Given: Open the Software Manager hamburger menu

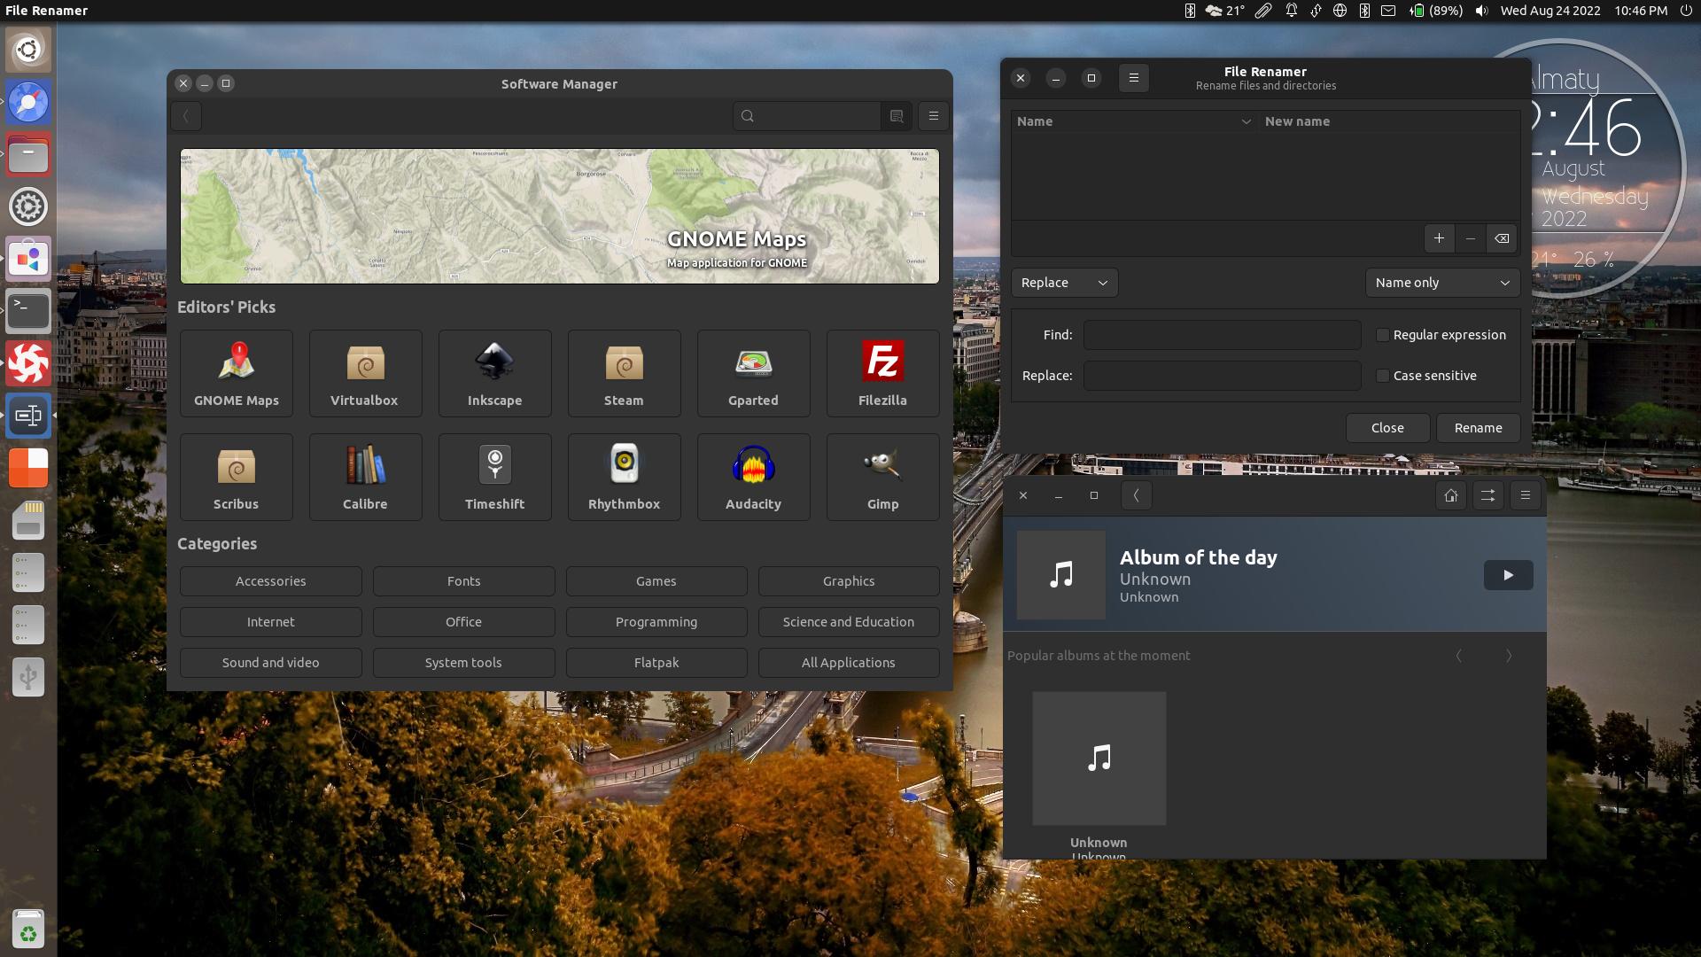Looking at the screenshot, I should click(933, 116).
